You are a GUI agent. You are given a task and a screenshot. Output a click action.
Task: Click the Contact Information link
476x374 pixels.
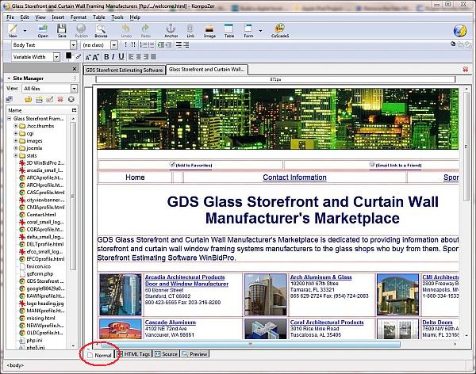tap(294, 177)
